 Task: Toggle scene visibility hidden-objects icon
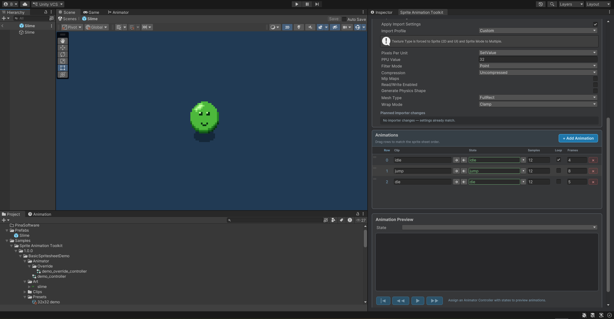pos(335,27)
